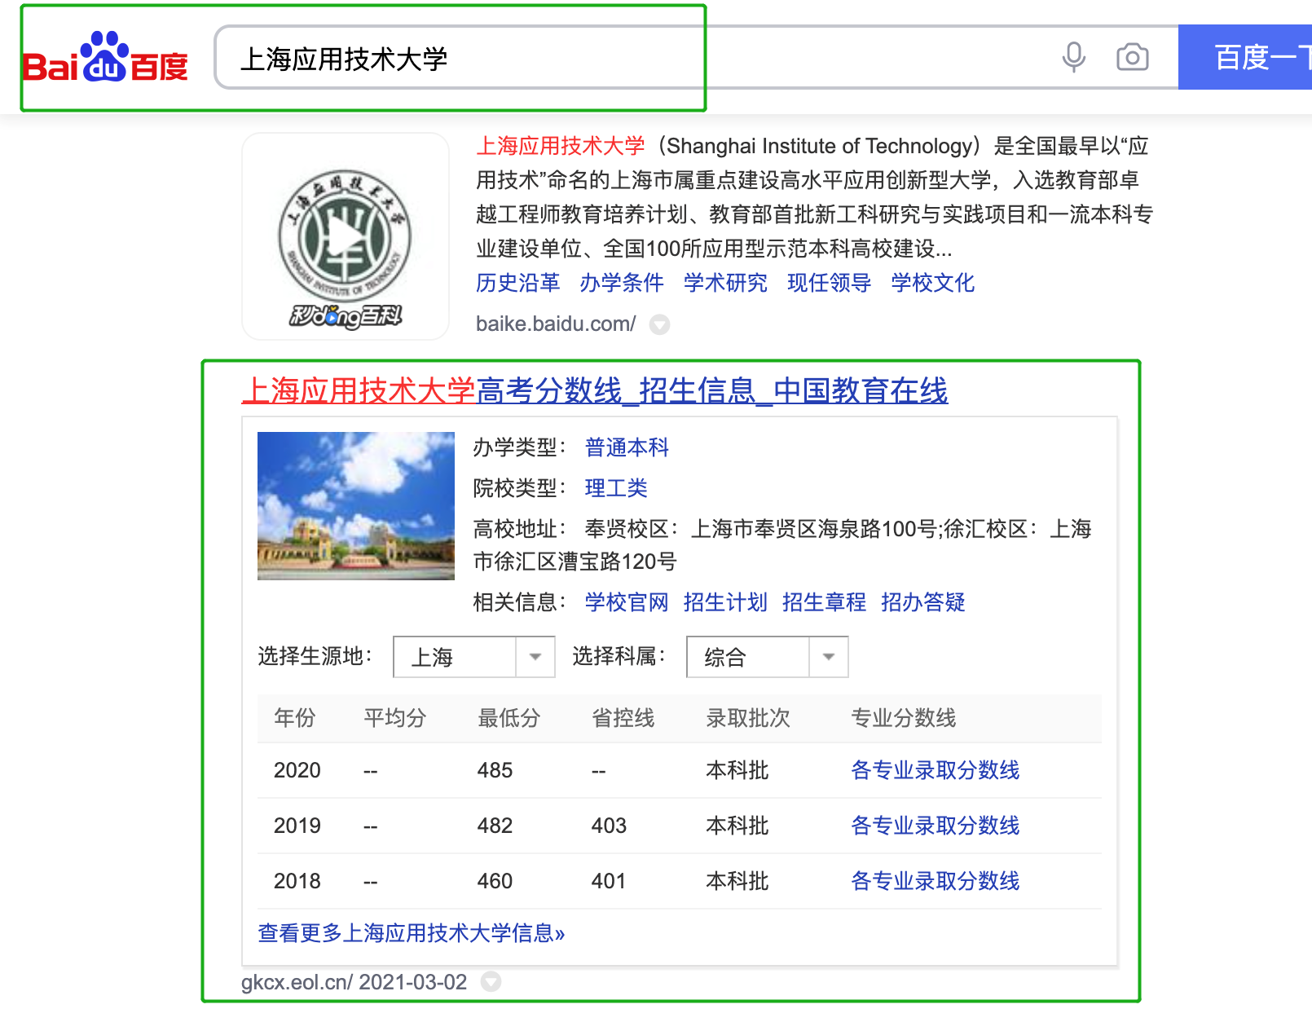The width and height of the screenshot is (1312, 1022).
Task: Click the campus photo thumbnail
Action: point(356,506)
